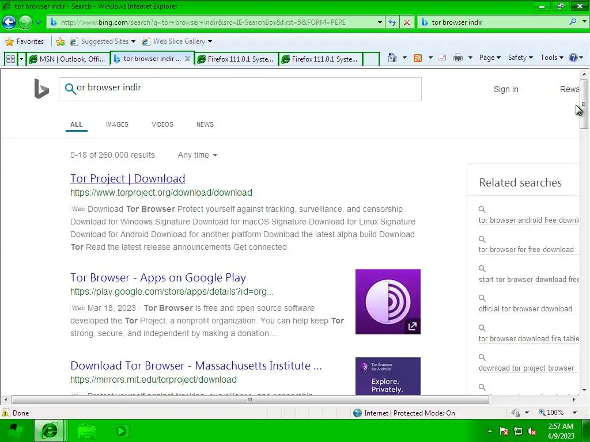The height and width of the screenshot is (442, 590).
Task: Click the Bing search magnifier icon
Action: point(70,89)
